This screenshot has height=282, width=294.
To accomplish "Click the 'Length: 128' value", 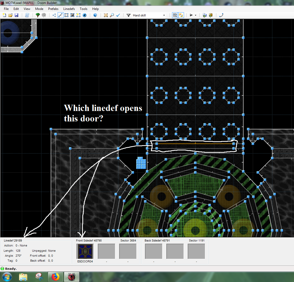I will pos(18,251).
